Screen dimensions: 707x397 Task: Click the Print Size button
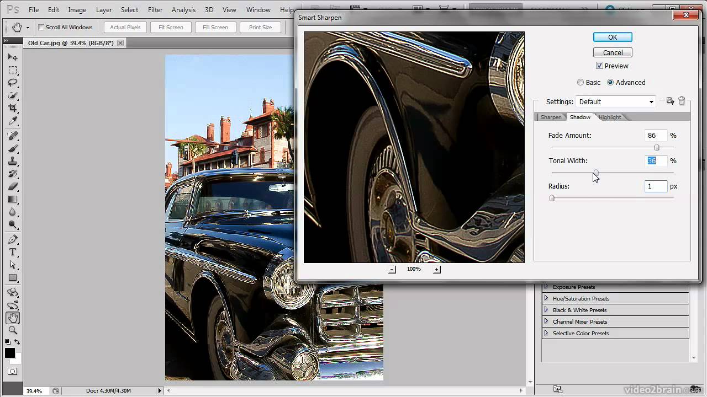pos(260,27)
